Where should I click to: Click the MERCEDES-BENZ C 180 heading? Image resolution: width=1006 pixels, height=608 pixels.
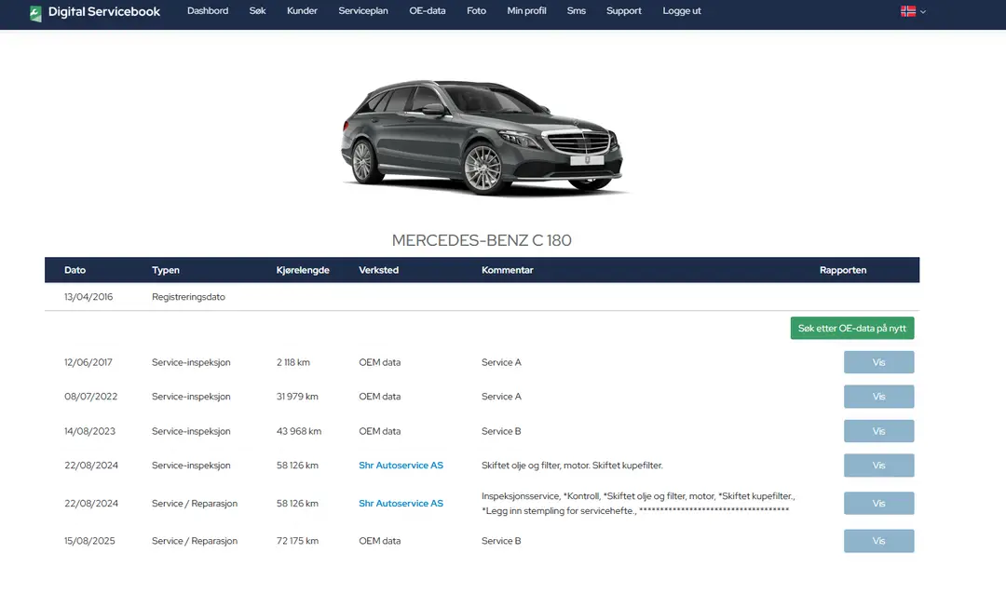tap(482, 240)
